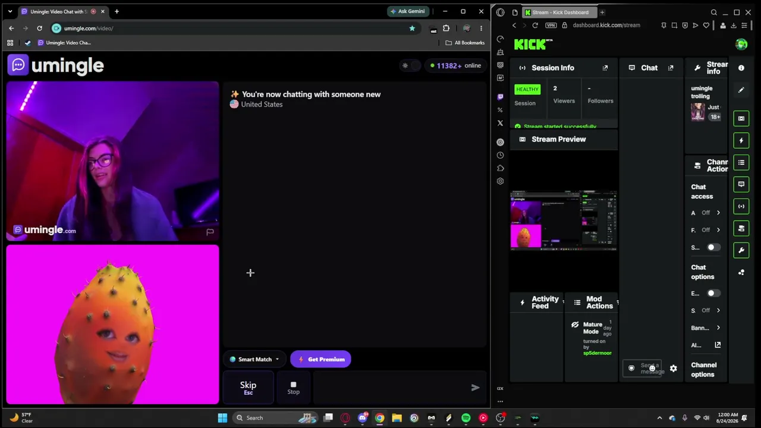Viewport: 761px width, 428px height.
Task: Open Opera GX sidebar settings gear
Action: [x=500, y=181]
